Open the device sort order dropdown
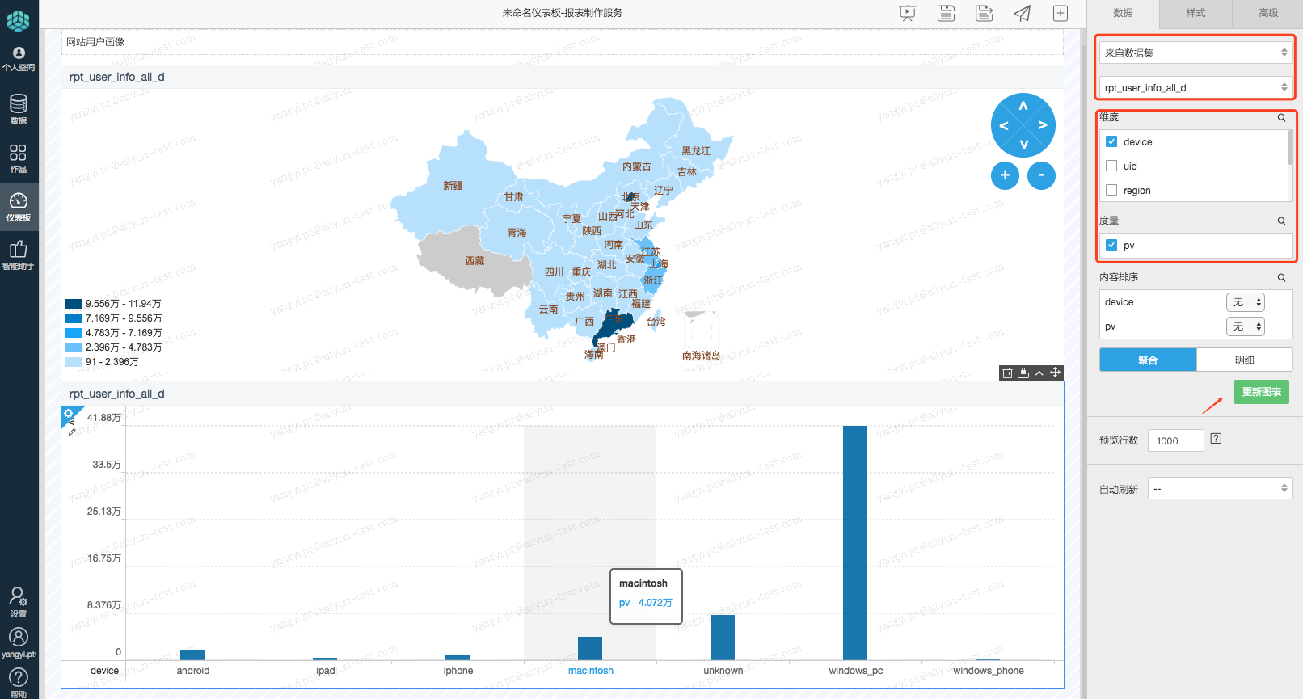Viewport: 1303px width, 699px height. click(1246, 302)
